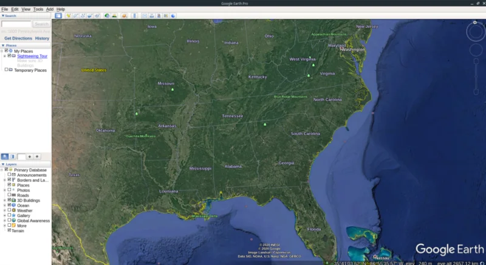Viewport: 486px width, 265px height.
Task: Click the move-down arrow button in Places panel
Action: click(x=37, y=157)
